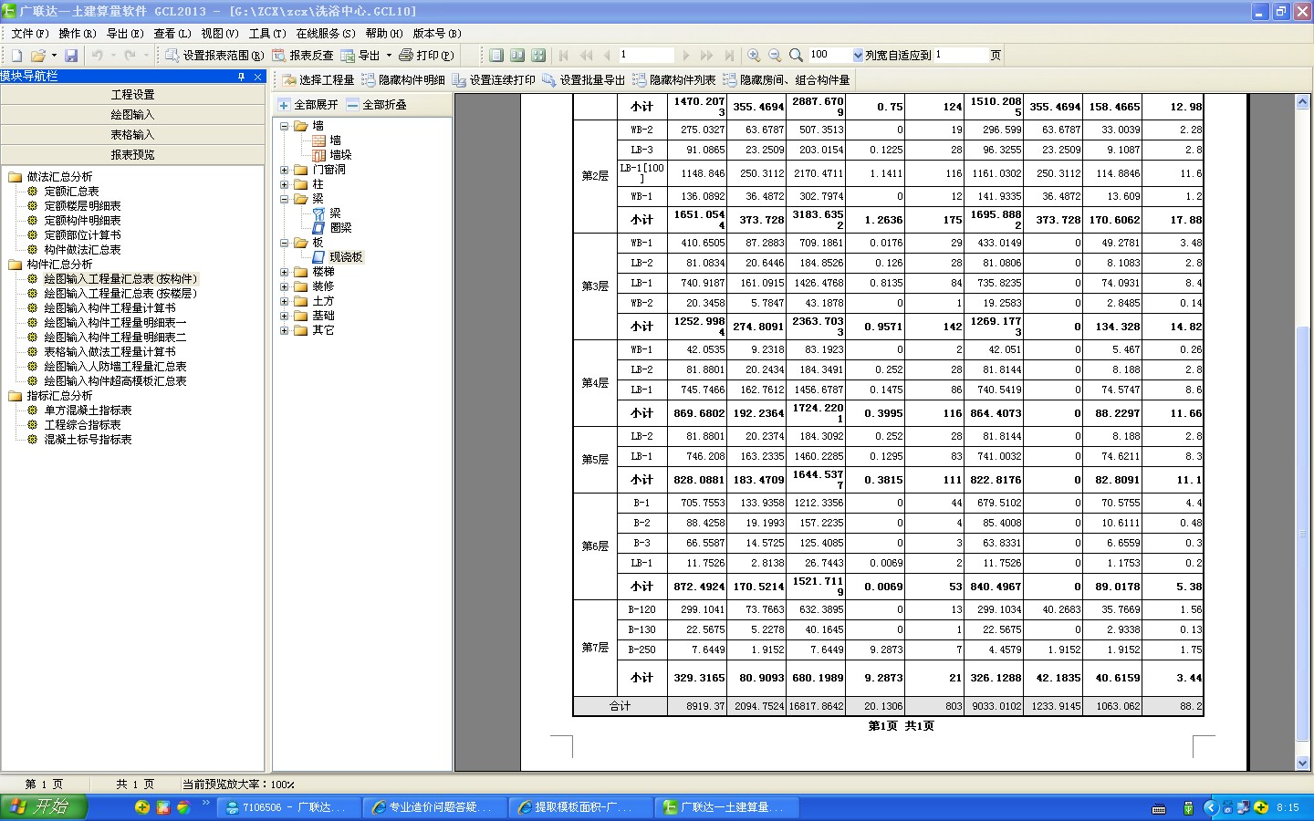Screen dimensions: 1314x821
Task: Click the Save disk icon
Action: (71, 56)
